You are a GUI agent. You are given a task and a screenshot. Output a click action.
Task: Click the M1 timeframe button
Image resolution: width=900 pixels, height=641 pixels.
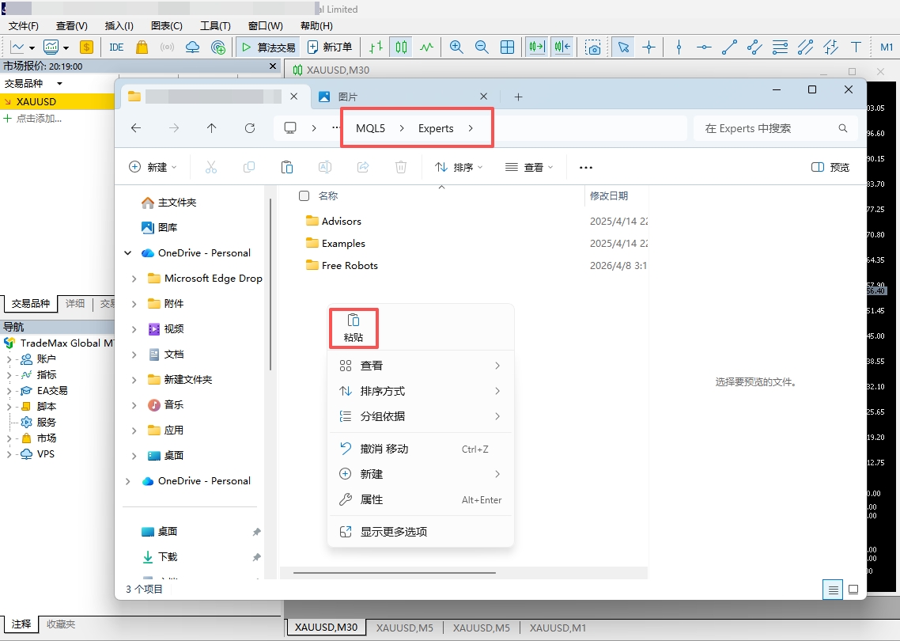tap(887, 47)
